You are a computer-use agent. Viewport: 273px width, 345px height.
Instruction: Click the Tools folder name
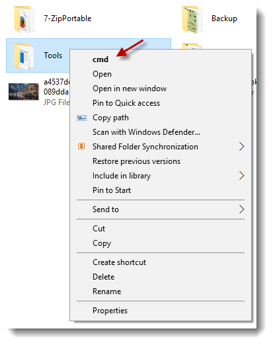pos(53,56)
